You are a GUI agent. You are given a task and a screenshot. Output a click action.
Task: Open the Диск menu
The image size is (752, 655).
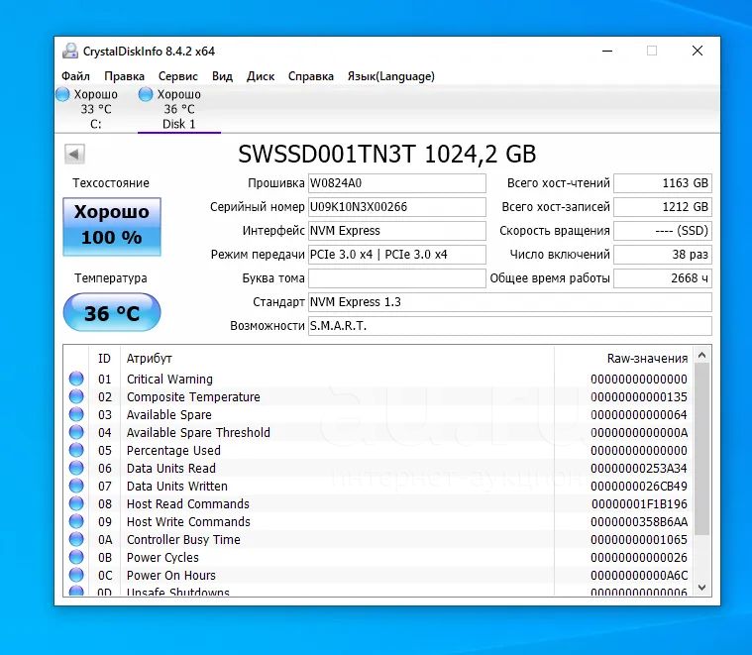tap(261, 76)
